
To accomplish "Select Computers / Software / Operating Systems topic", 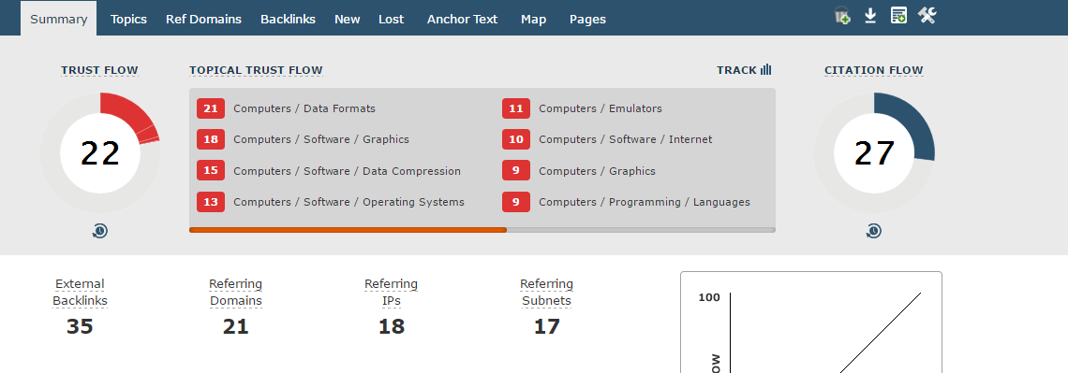I will 349,202.
